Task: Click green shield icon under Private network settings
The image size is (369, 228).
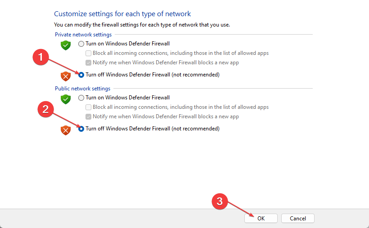Action: (x=66, y=45)
